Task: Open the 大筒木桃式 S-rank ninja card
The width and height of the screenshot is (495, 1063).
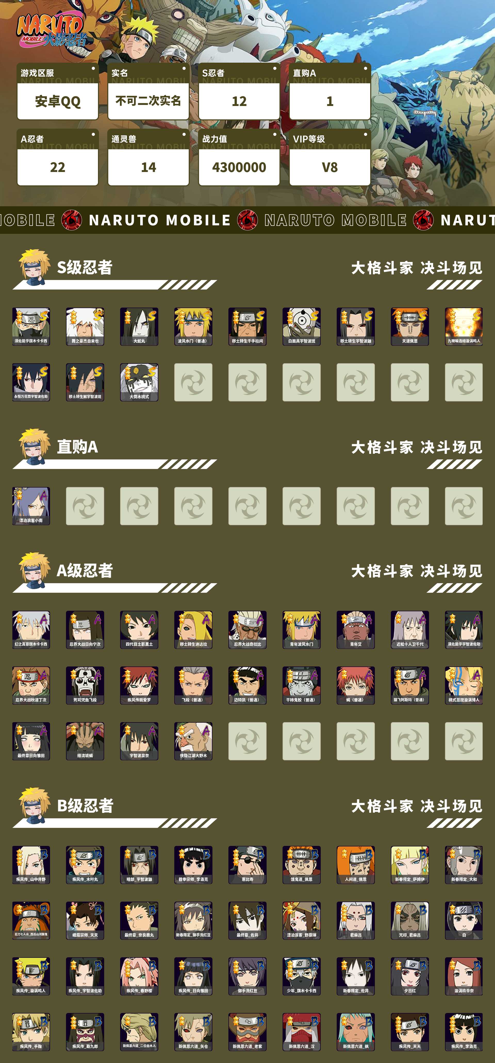Action: tap(139, 382)
